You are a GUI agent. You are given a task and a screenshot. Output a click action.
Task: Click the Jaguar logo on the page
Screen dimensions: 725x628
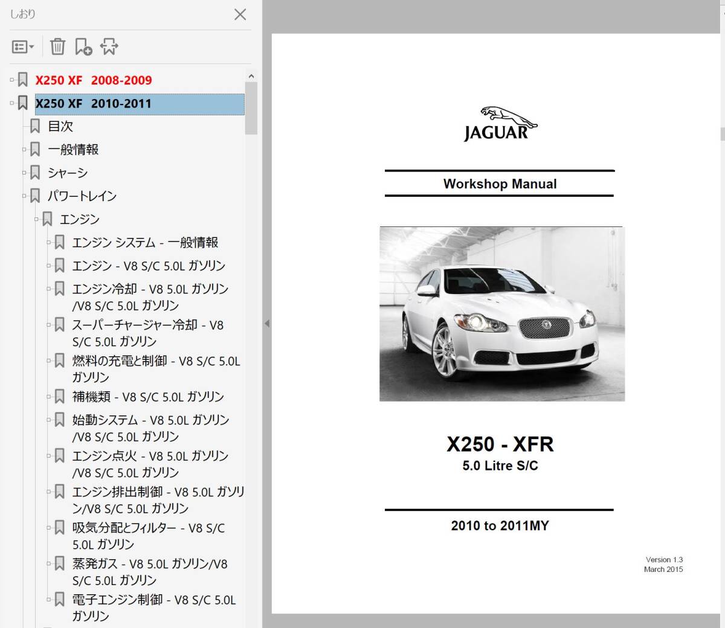[x=500, y=124]
